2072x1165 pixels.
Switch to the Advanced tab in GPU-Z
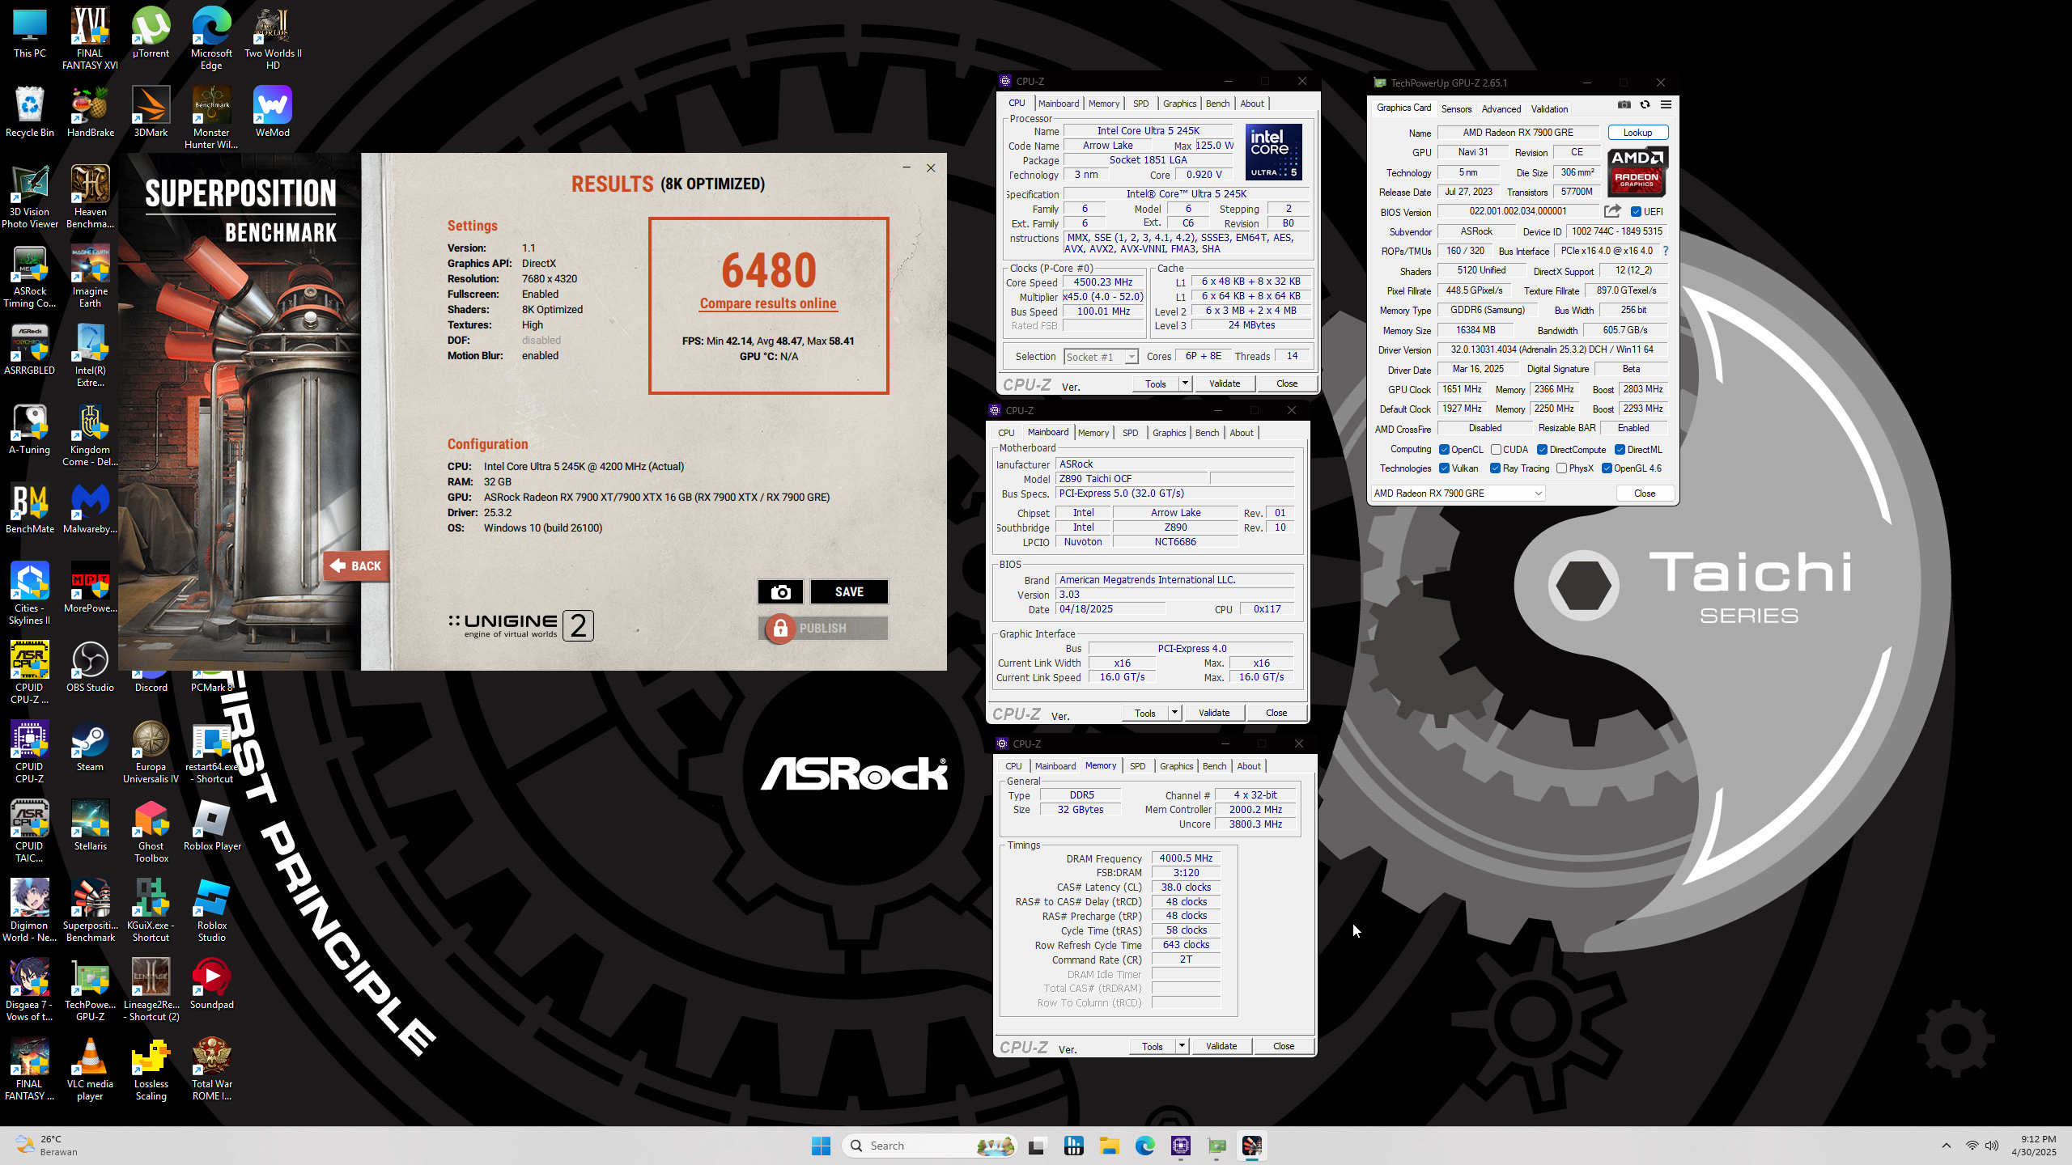[1501, 109]
